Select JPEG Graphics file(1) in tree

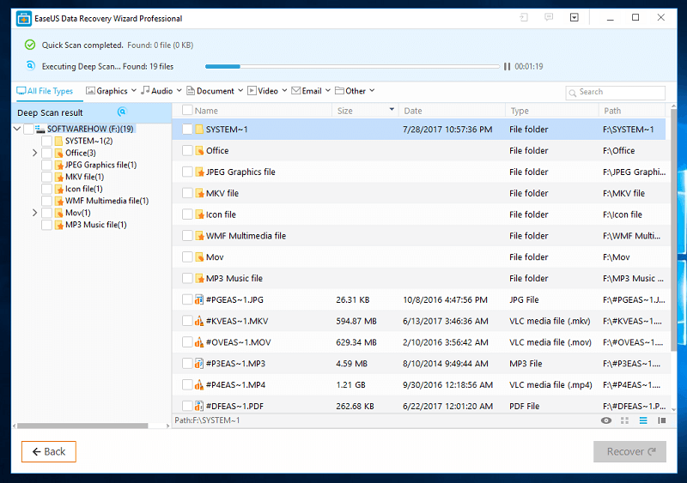100,165
